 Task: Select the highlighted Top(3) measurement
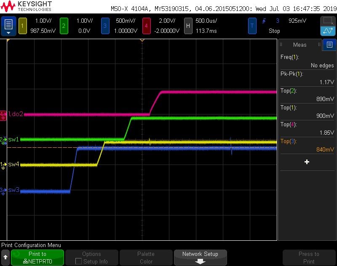tap(307, 146)
